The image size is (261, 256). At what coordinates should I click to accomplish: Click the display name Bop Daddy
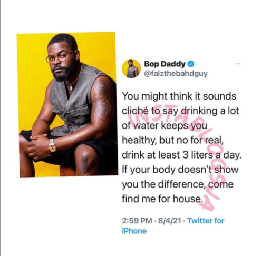click(x=165, y=64)
